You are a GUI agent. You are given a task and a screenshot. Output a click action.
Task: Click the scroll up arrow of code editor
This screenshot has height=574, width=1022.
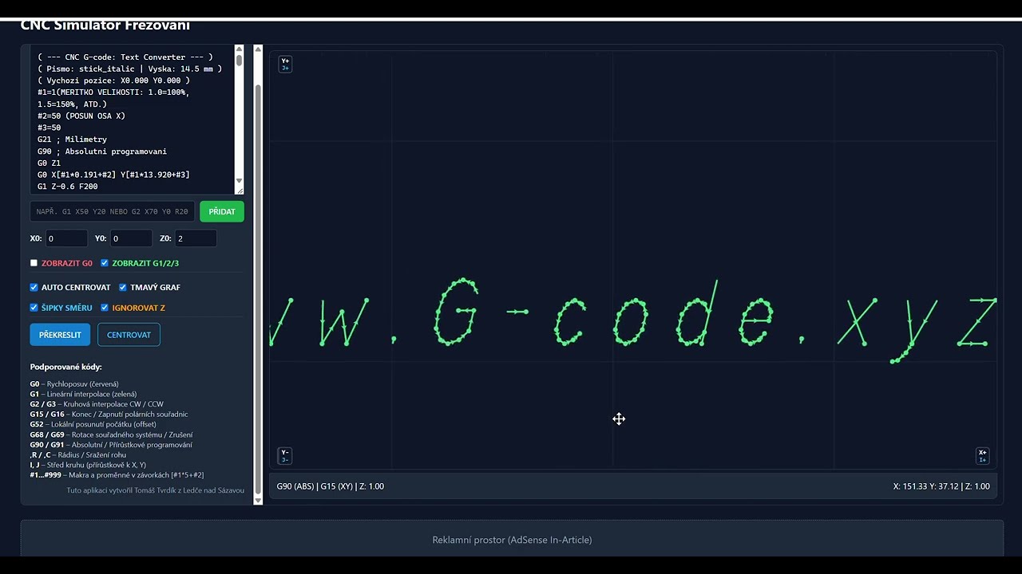pos(239,50)
